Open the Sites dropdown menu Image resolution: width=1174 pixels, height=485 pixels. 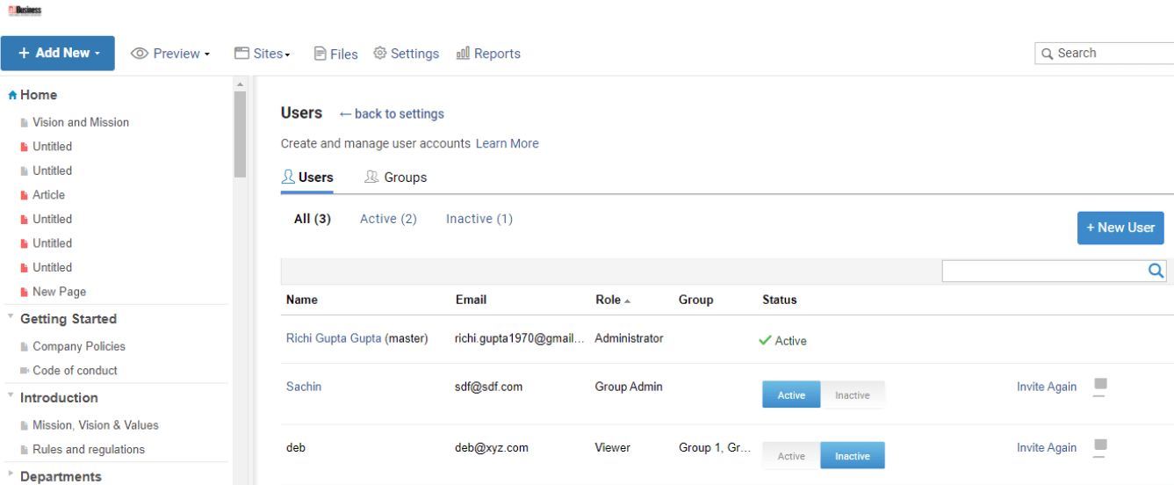pyautogui.click(x=262, y=54)
